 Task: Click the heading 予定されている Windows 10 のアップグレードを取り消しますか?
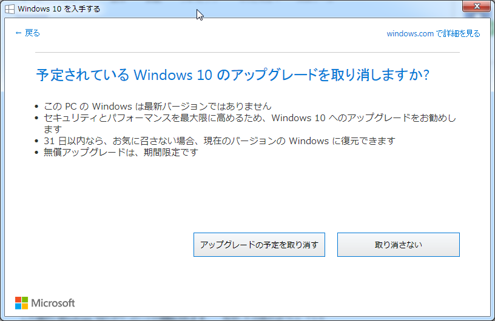pyautogui.click(x=233, y=75)
